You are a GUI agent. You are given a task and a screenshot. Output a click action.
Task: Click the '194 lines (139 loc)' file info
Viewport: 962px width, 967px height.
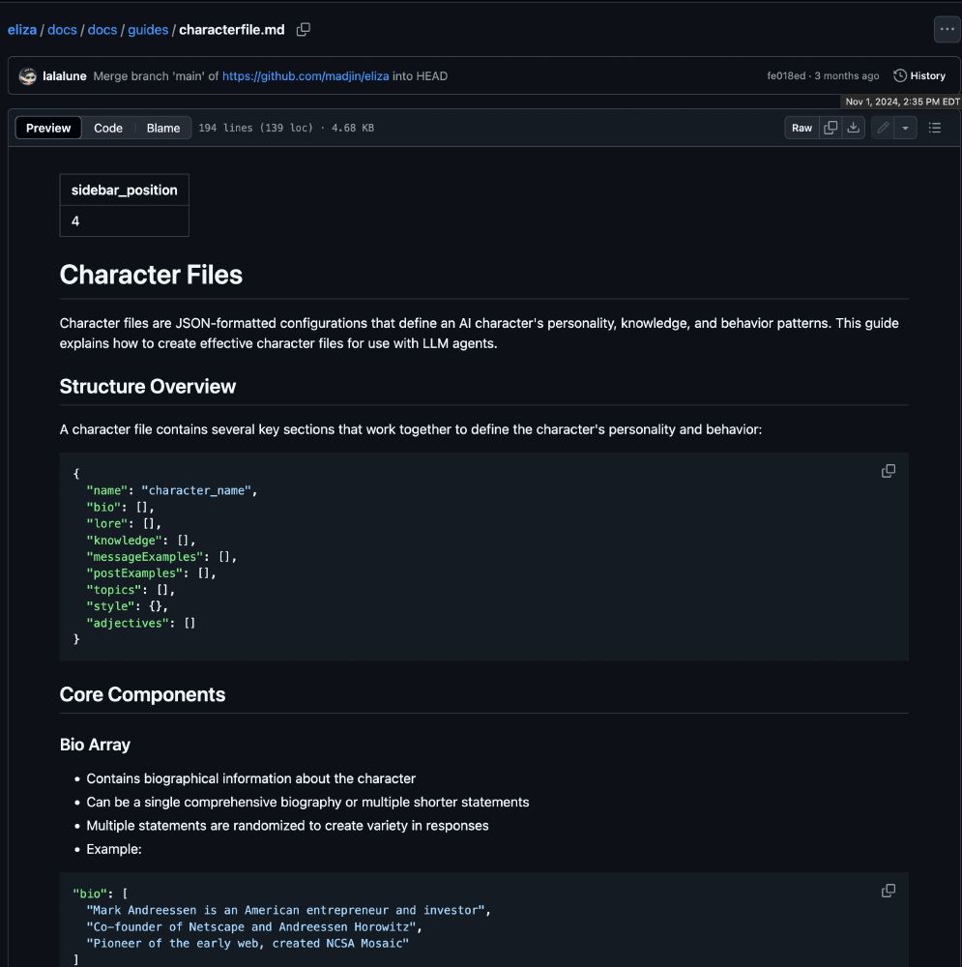(255, 128)
